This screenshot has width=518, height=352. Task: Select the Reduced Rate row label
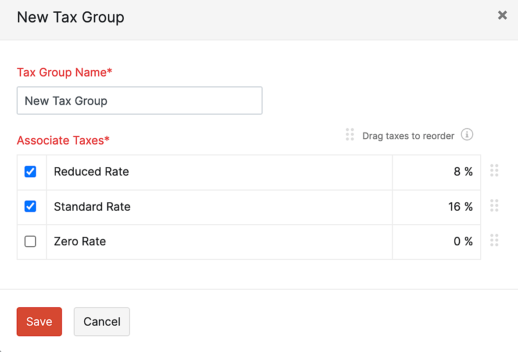click(x=91, y=172)
